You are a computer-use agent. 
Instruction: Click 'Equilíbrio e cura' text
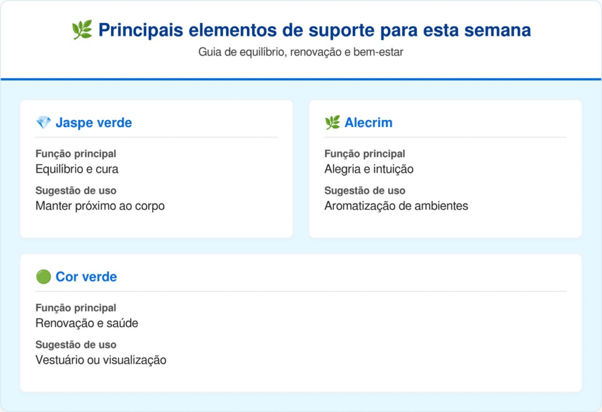click(x=76, y=169)
